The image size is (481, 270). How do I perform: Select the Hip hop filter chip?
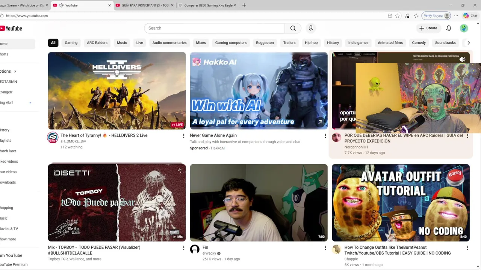coord(311,43)
